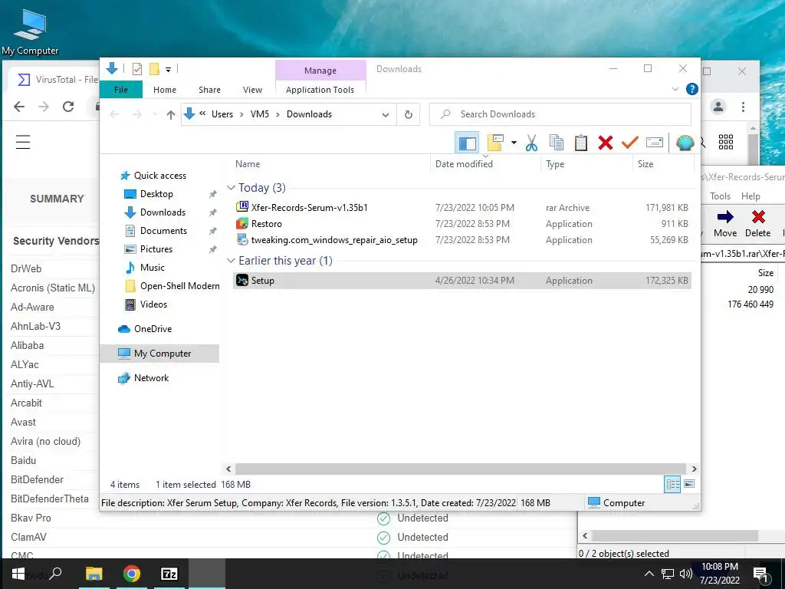Collapse the Today (3) group
The width and height of the screenshot is (785, 589).
(231, 188)
